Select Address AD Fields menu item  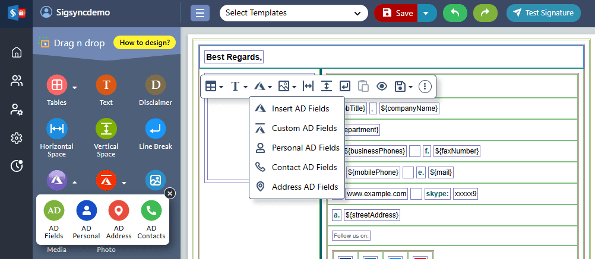point(297,187)
